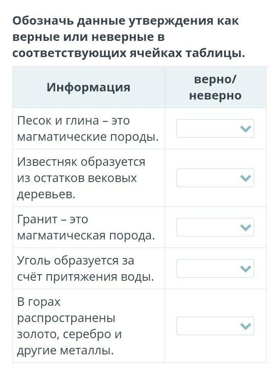Viewport: 278px width, 376px height.
Task: Click the 'В горах распространены' statement text
Action: tap(69, 326)
